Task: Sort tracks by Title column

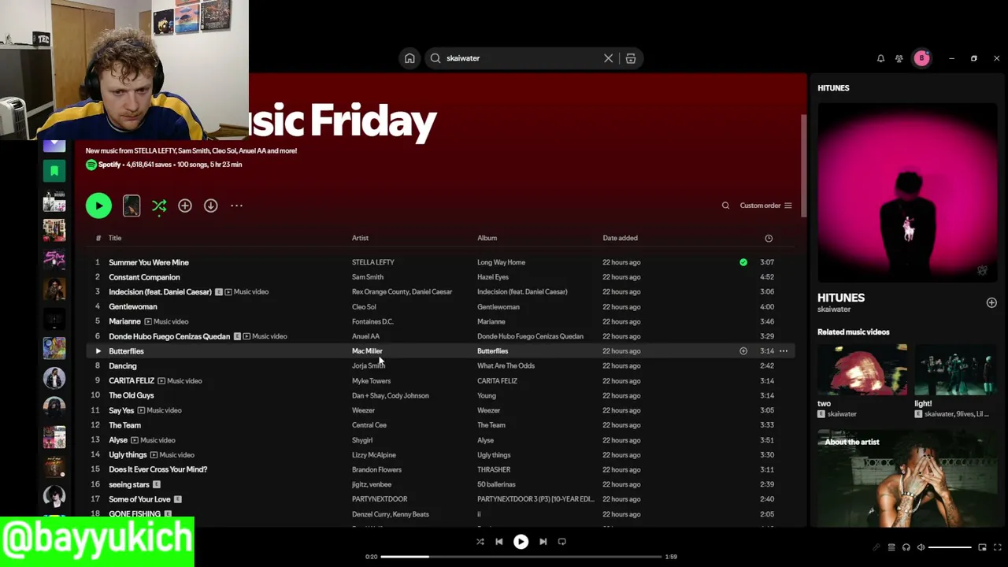Action: click(x=115, y=238)
